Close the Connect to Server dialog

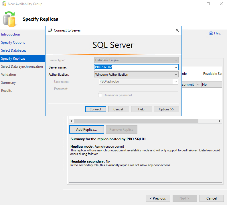click(x=177, y=30)
